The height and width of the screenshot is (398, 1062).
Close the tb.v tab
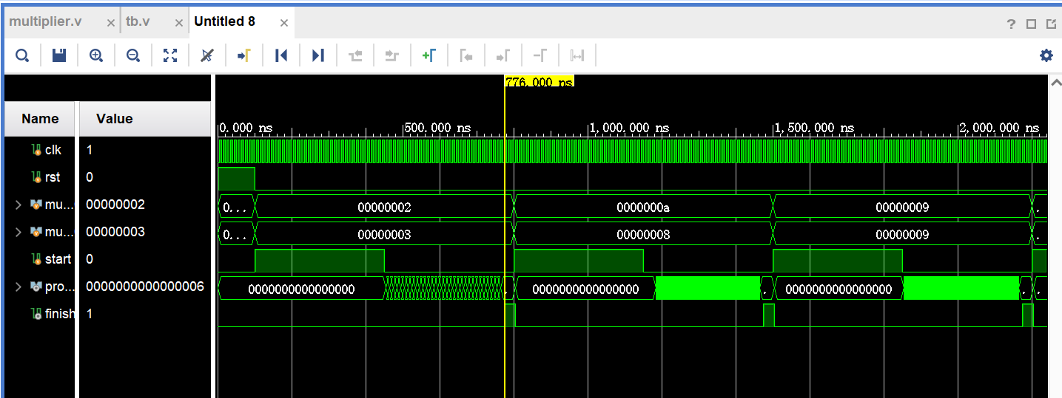point(178,23)
